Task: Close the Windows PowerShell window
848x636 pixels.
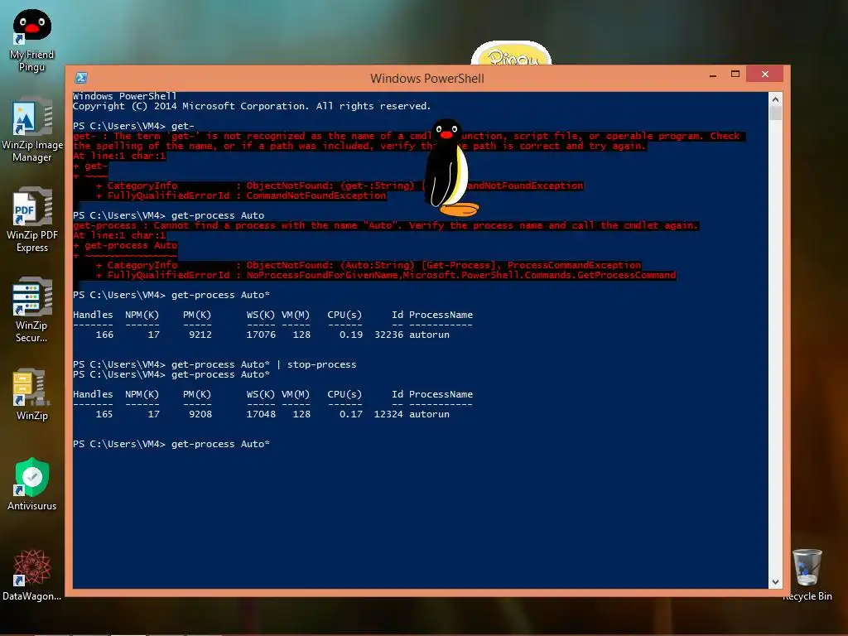Action: click(764, 74)
